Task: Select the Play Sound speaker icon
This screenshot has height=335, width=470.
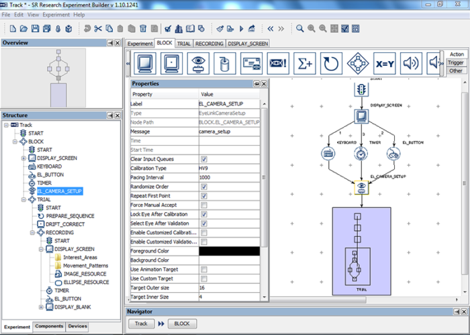Action: click(410, 64)
